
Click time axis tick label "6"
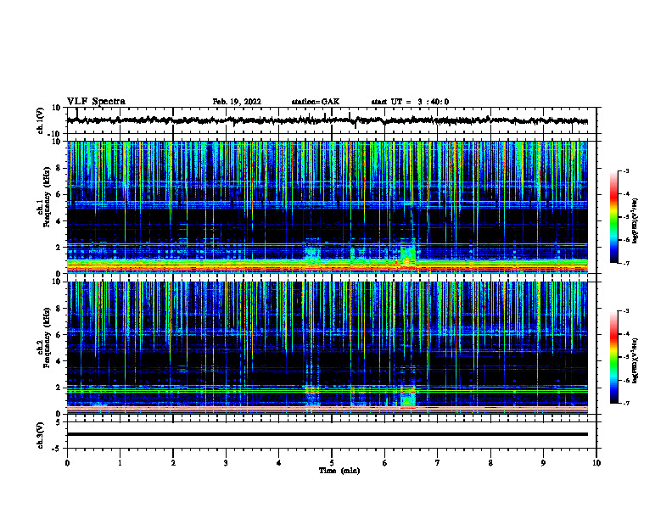pos(385,463)
